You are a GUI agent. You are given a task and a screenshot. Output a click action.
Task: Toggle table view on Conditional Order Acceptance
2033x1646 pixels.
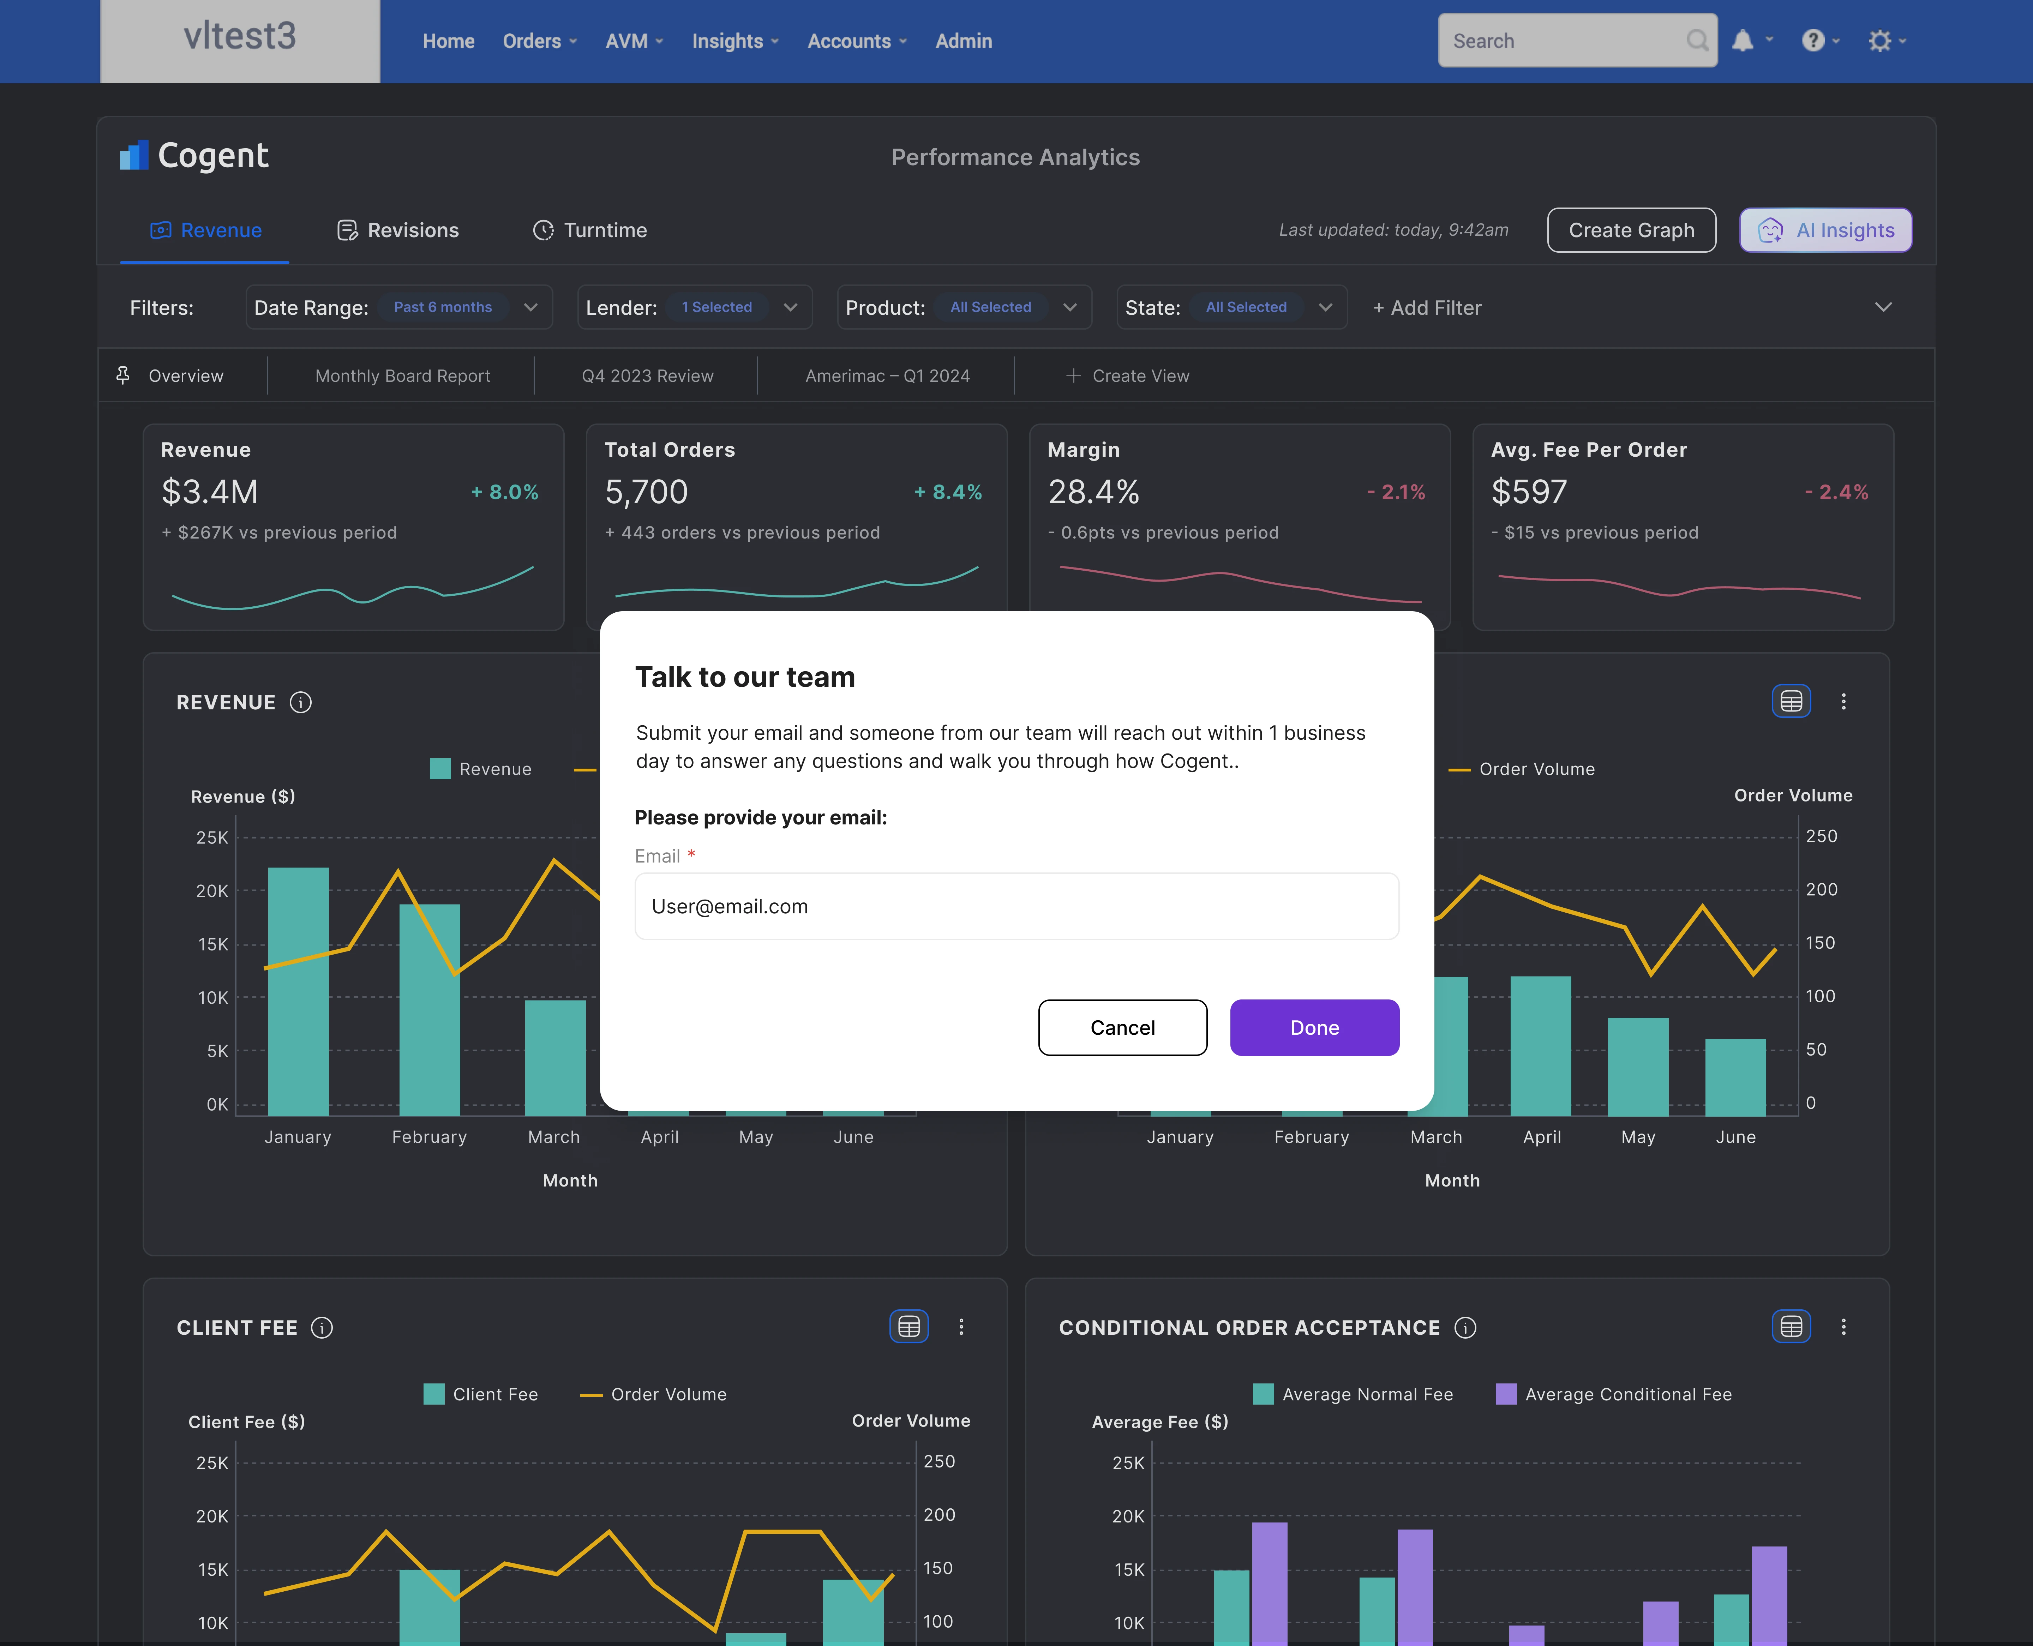1791,1327
